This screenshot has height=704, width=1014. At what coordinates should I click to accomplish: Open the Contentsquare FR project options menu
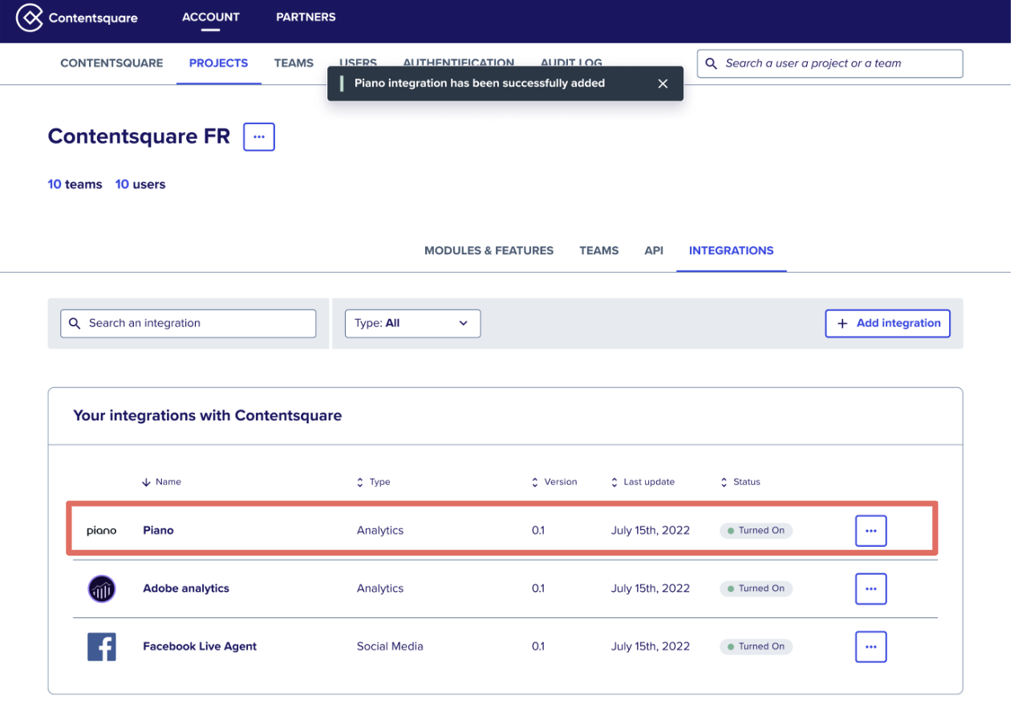259,137
